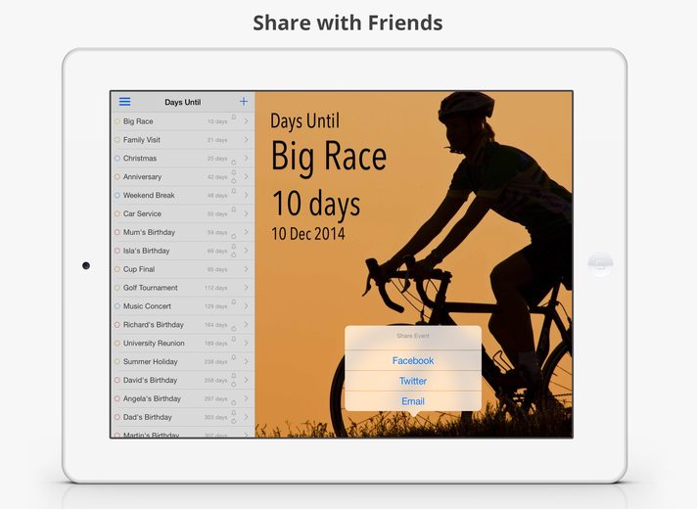
Task: Click the chevron on Music Concert row
Action: 247,306
